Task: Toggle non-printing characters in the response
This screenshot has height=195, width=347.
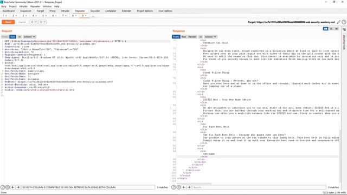Action: (201, 37)
